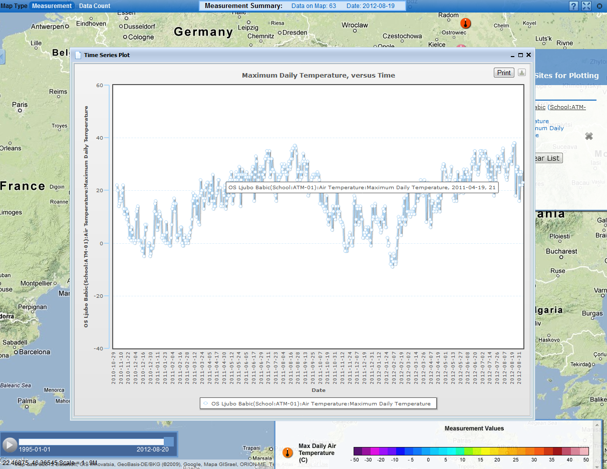
Task: Click the circular target icon in header
Action: 599,6
